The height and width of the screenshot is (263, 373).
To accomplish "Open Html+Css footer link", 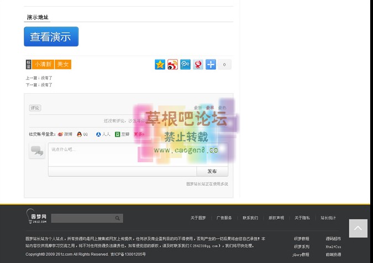I will [x=333, y=247].
